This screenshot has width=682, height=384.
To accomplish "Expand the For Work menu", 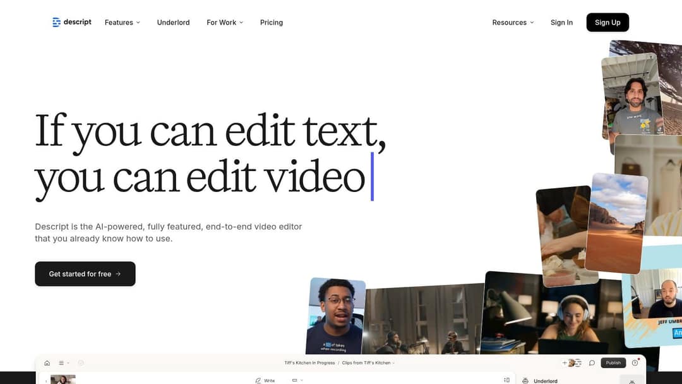I will tap(225, 22).
